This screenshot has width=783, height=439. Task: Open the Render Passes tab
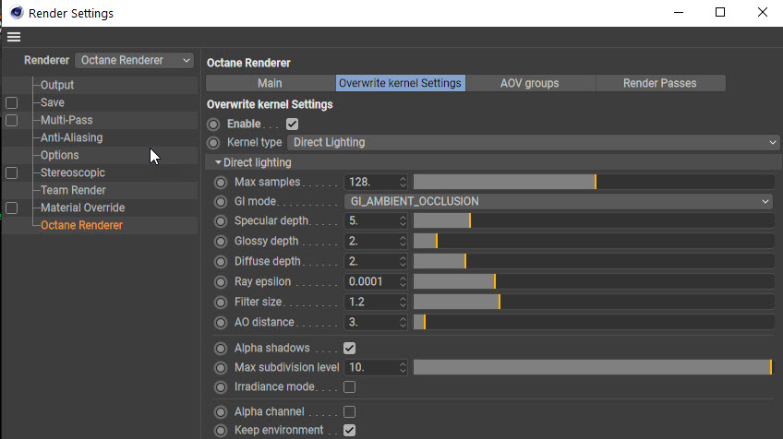pyautogui.click(x=659, y=83)
